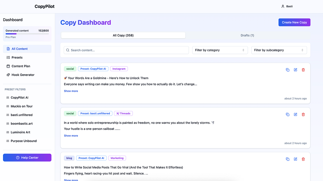Select the Marketing badge on the blog post
The image size is (323, 181).
[x=117, y=158]
